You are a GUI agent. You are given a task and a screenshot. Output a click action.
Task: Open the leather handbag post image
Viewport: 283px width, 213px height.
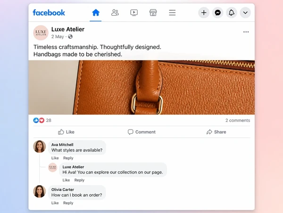tap(141, 87)
